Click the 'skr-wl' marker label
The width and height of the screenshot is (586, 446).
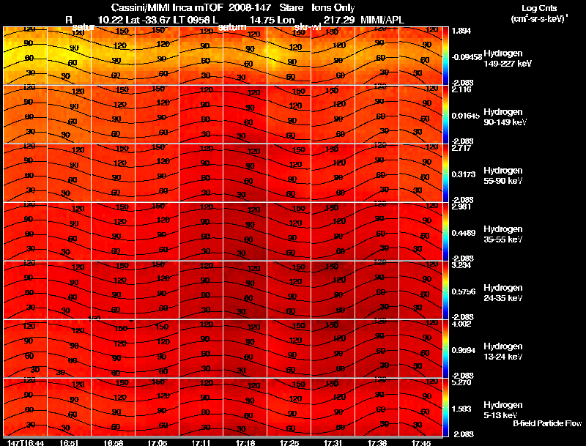(x=308, y=27)
